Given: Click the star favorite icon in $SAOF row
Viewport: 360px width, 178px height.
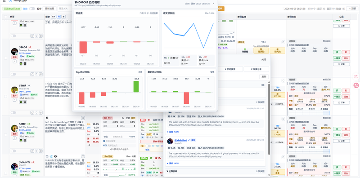Looking at the screenshot, I should tap(32, 74).
